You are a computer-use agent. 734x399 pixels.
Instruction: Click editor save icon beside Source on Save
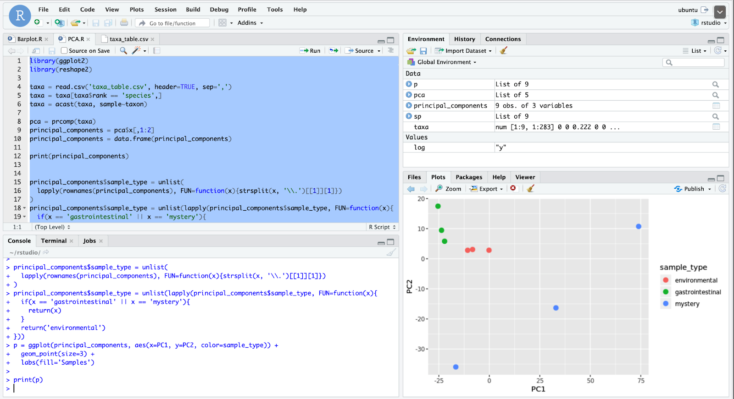point(52,51)
